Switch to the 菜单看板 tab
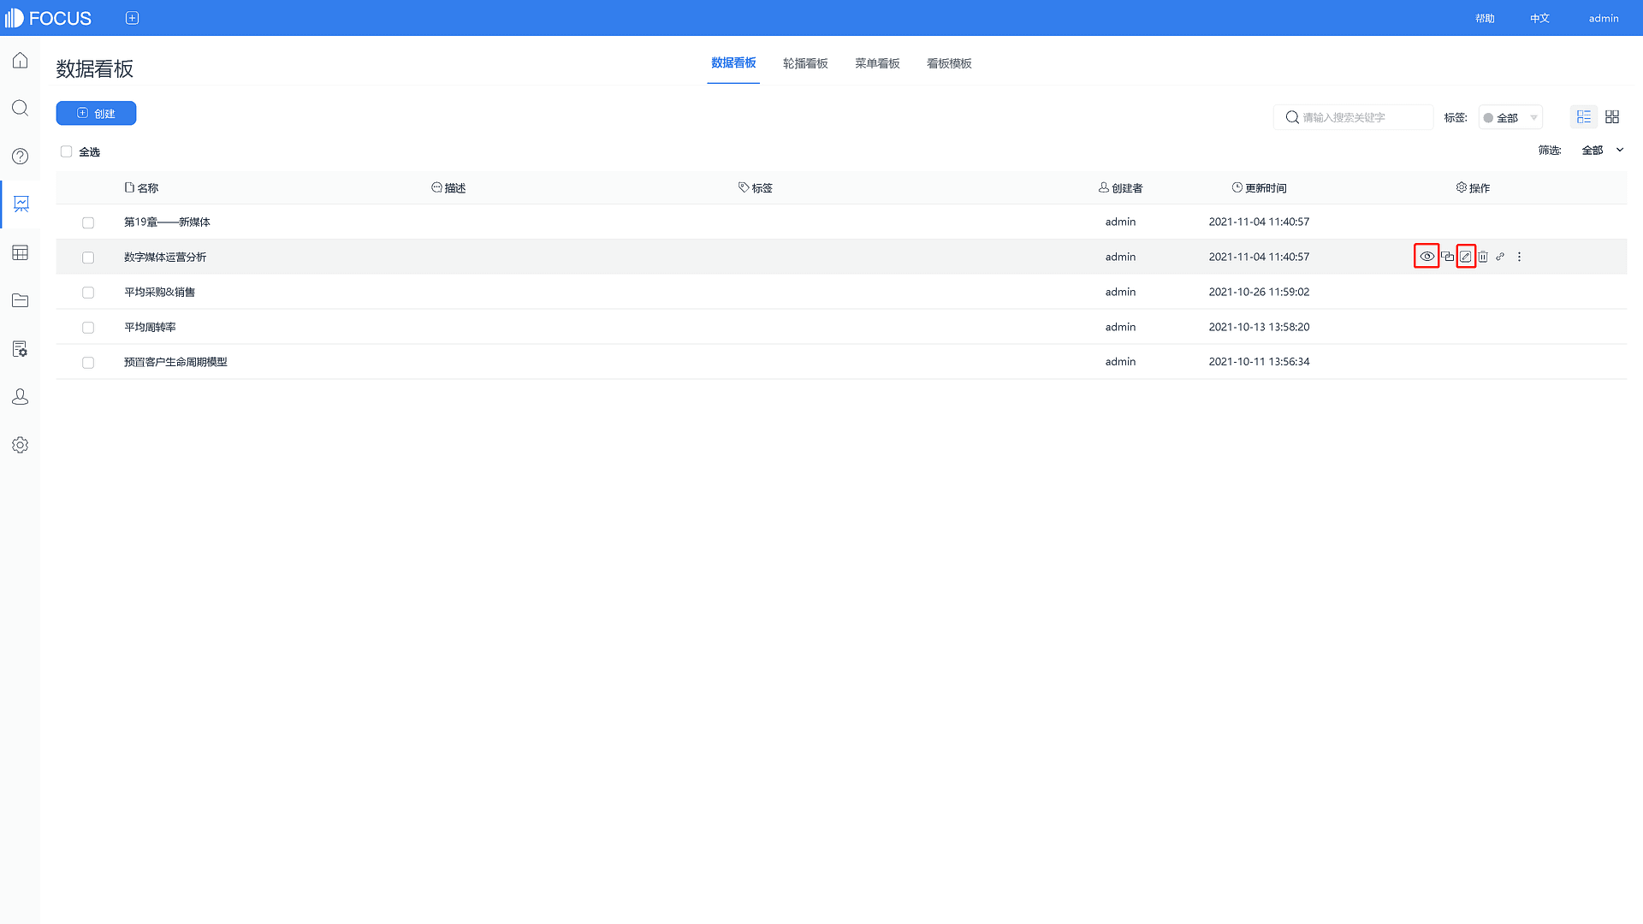Screen dimensions: 1643x924 coord(877,63)
